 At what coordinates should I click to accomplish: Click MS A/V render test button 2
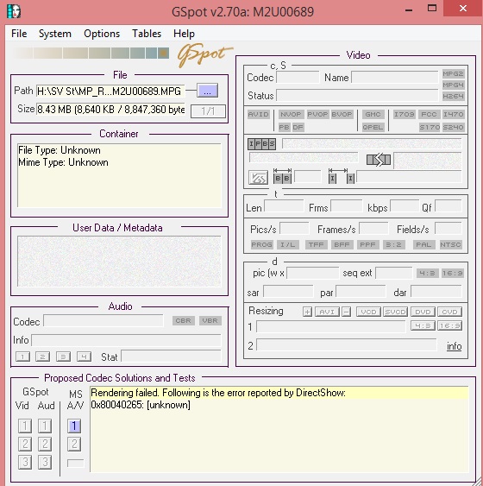click(x=74, y=445)
